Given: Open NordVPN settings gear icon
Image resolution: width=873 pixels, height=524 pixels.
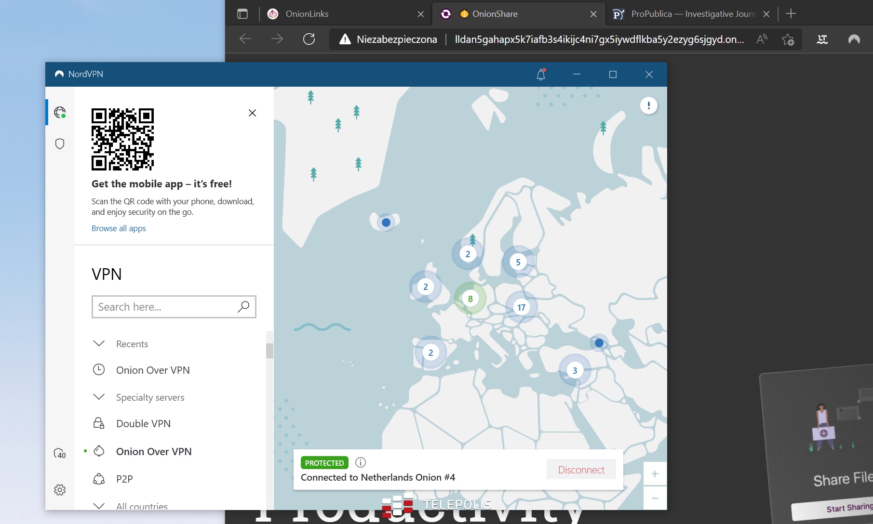Looking at the screenshot, I should pyautogui.click(x=60, y=490).
